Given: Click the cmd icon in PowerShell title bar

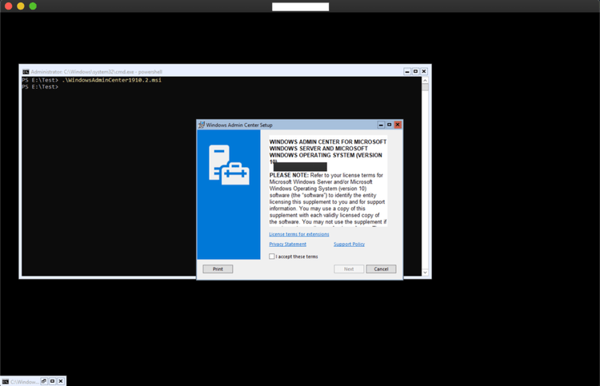Looking at the screenshot, I should point(26,72).
